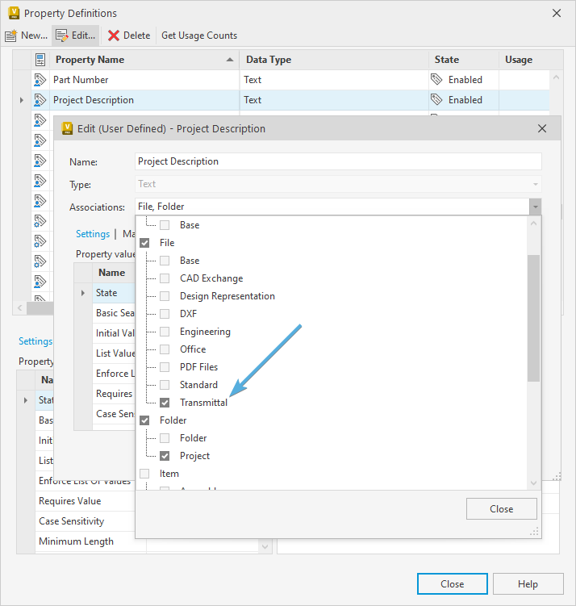Image resolution: width=576 pixels, height=606 pixels.
Task: Click Get Usage Counts
Action: [199, 36]
